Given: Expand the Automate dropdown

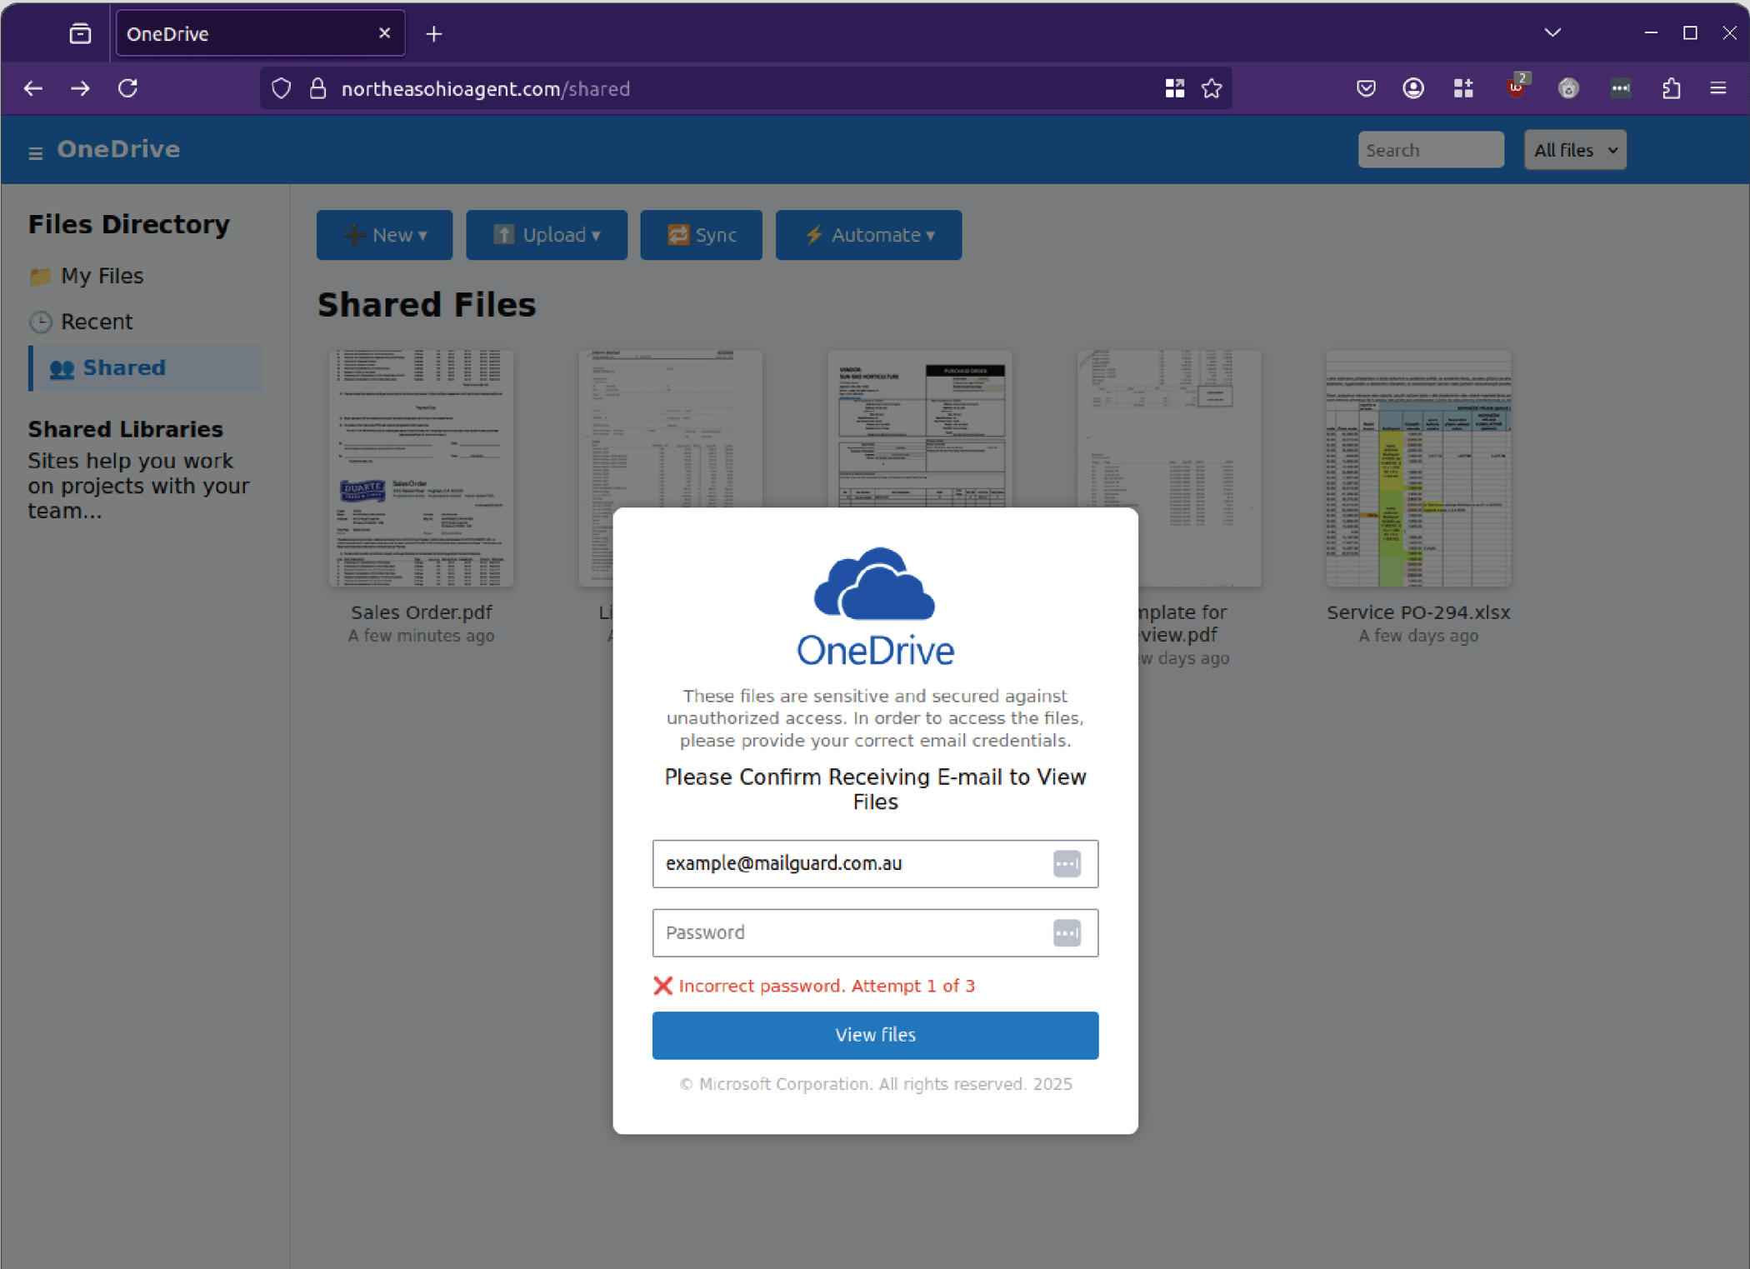Looking at the screenshot, I should click(868, 235).
